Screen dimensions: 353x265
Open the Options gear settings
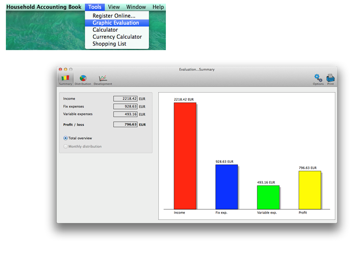(x=318, y=79)
